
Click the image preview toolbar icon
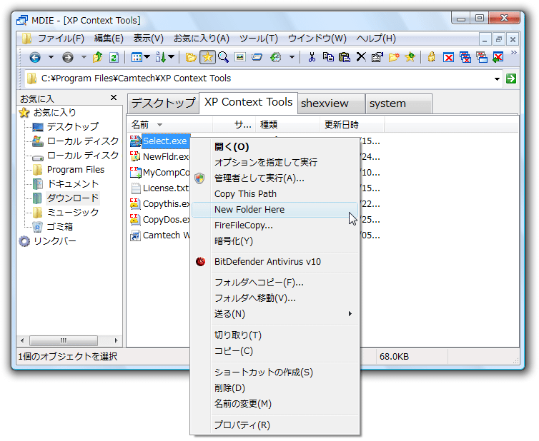(240, 57)
